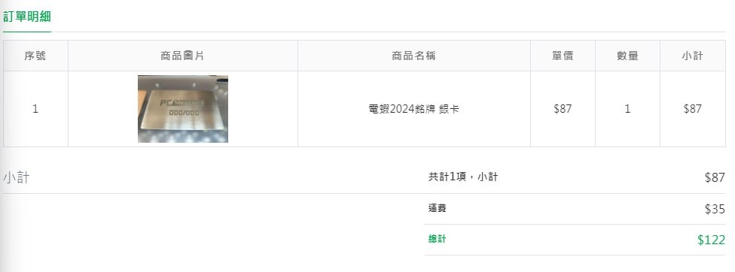Viewport: 735px width, 272px height.
Task: Click the green 總計 total label
Action: (x=437, y=239)
